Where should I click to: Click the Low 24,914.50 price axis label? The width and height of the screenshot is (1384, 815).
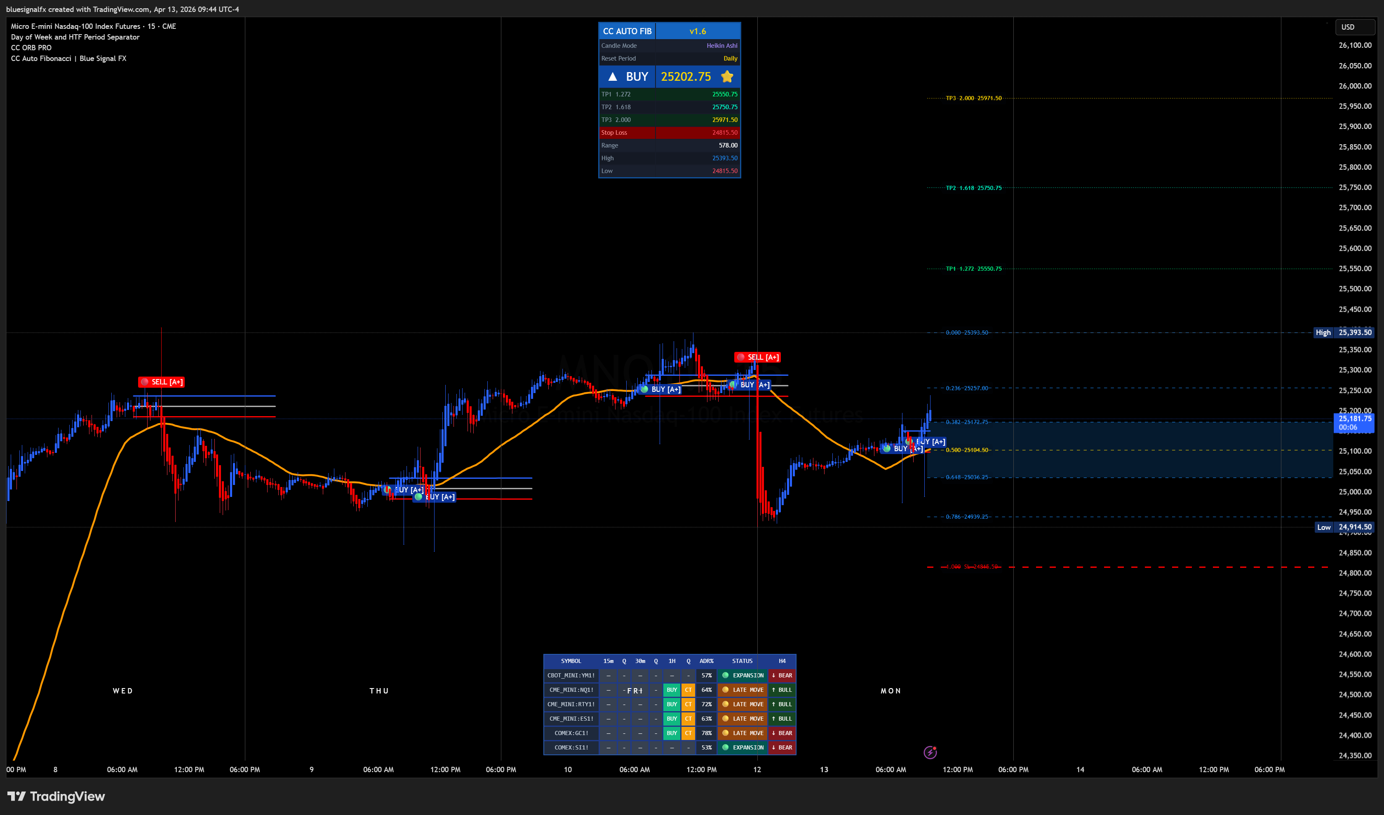(x=1344, y=527)
